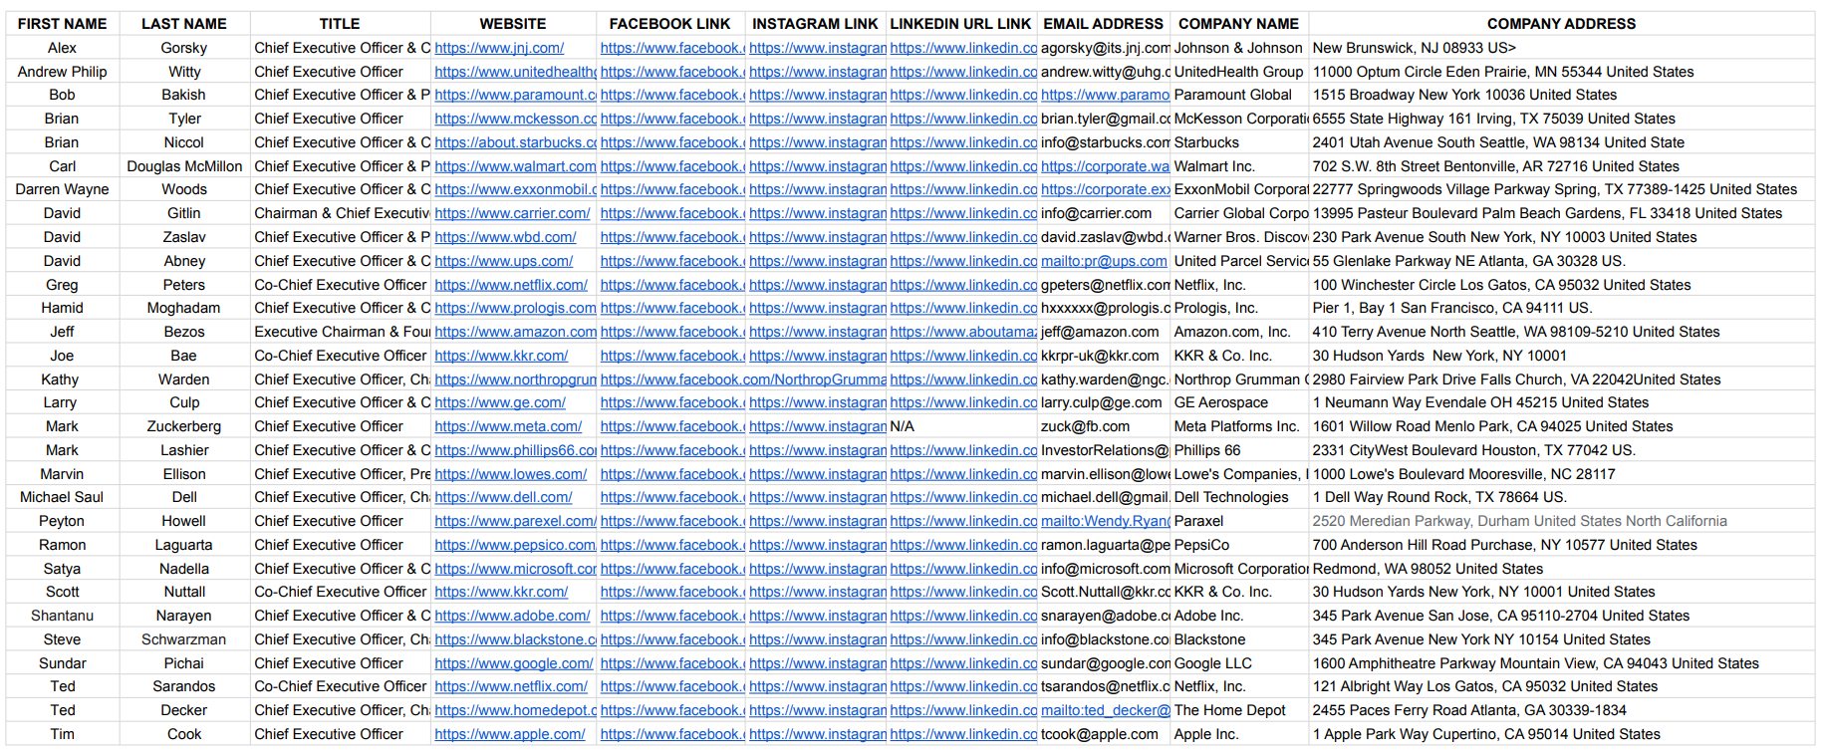The height and width of the screenshot is (756, 1821).
Task: Open the wbd.com website link for David Zaslav
Action: pyautogui.click(x=505, y=237)
